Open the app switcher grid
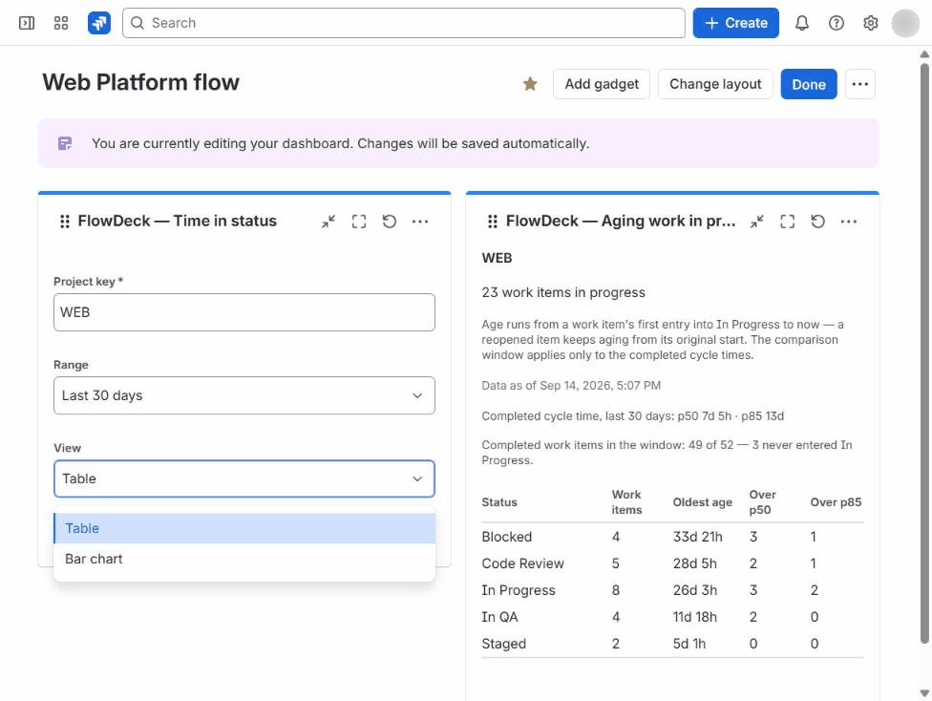Screen dimensions: 932x701 tap(60, 23)
